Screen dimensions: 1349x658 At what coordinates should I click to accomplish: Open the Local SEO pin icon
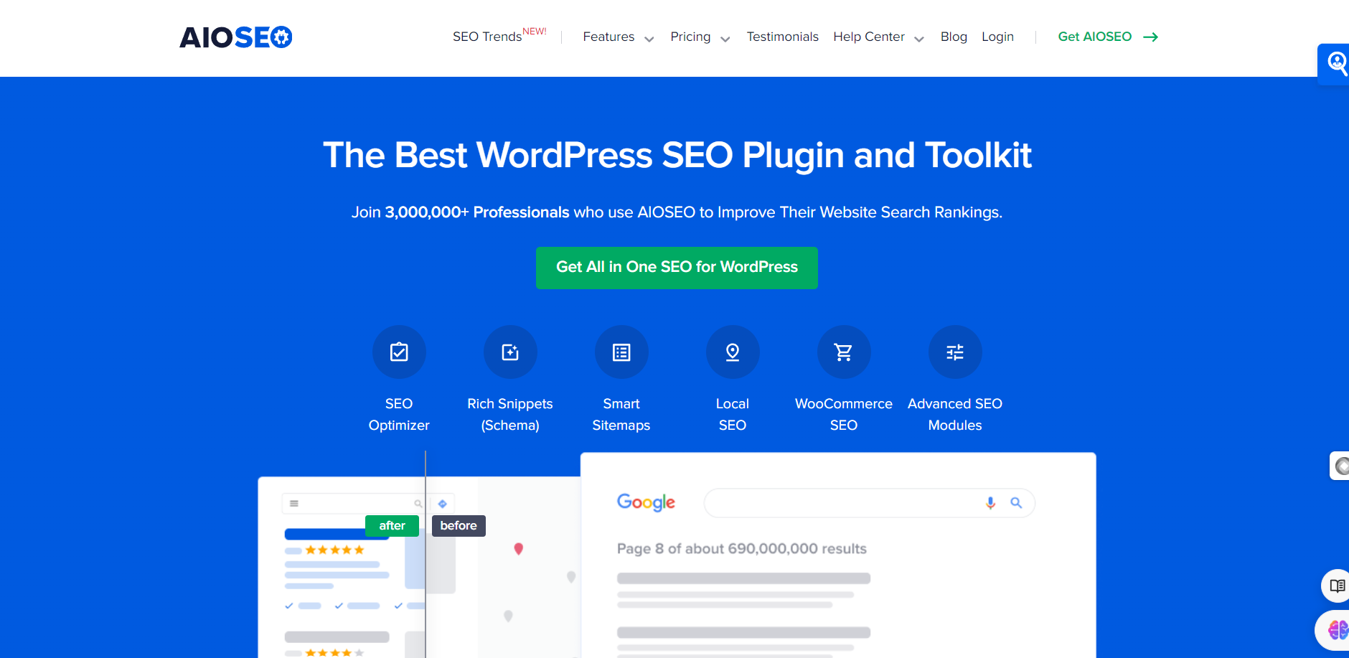click(733, 352)
